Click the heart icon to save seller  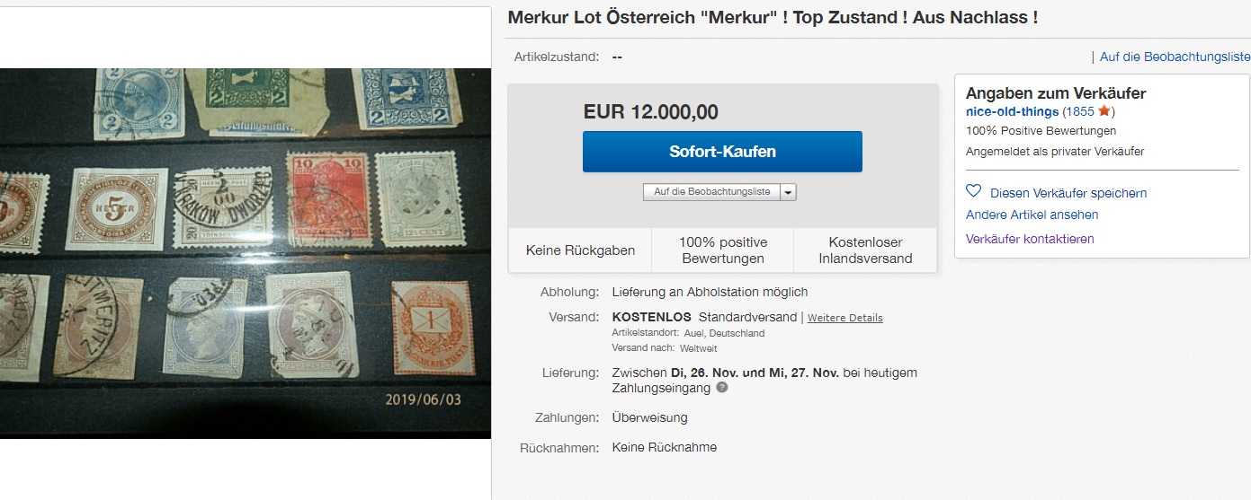click(x=973, y=191)
